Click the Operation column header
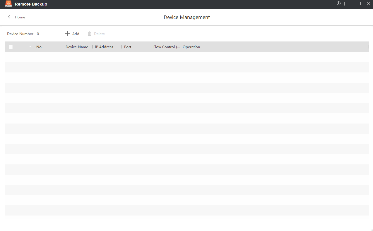 pyautogui.click(x=191, y=47)
